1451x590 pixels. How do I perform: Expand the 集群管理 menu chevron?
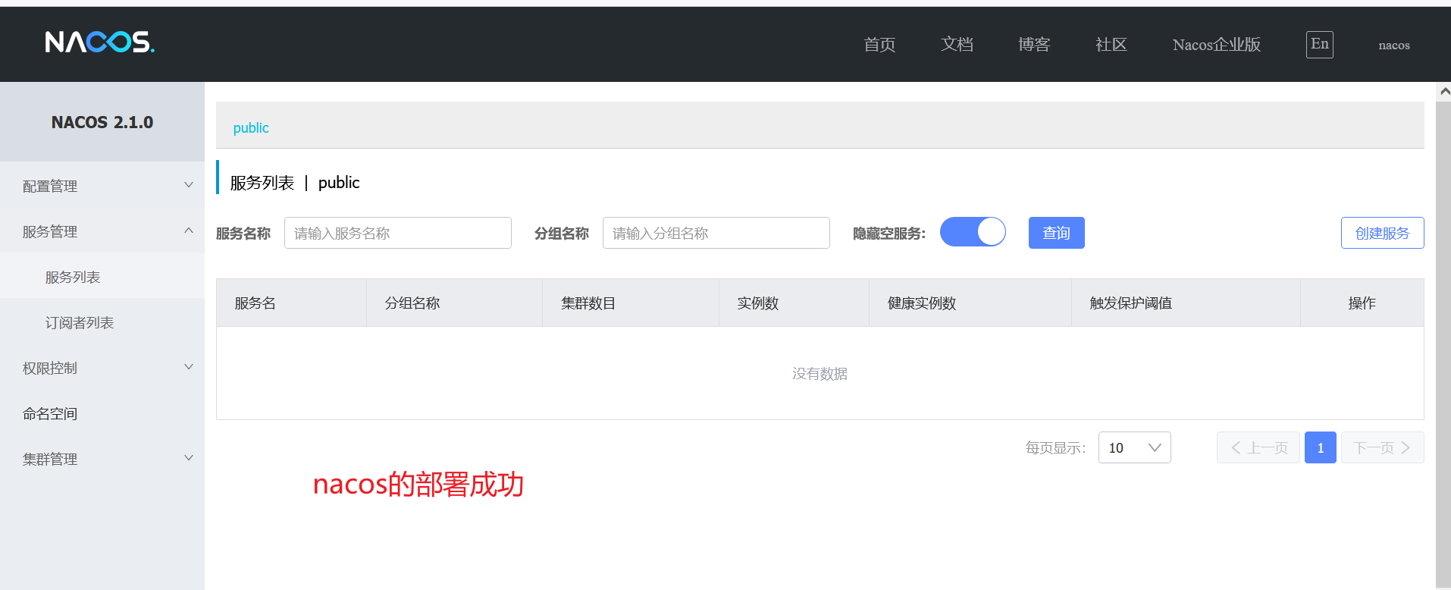189,458
